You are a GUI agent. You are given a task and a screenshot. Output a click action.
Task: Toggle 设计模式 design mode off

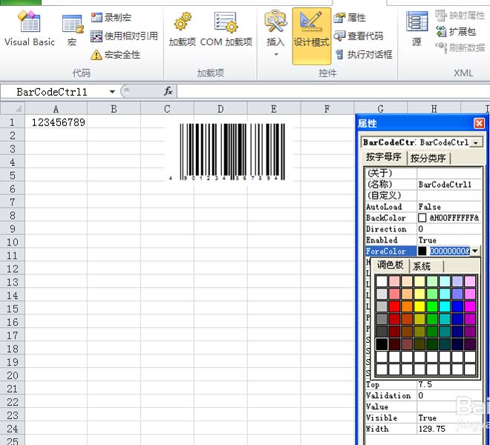pos(311,36)
